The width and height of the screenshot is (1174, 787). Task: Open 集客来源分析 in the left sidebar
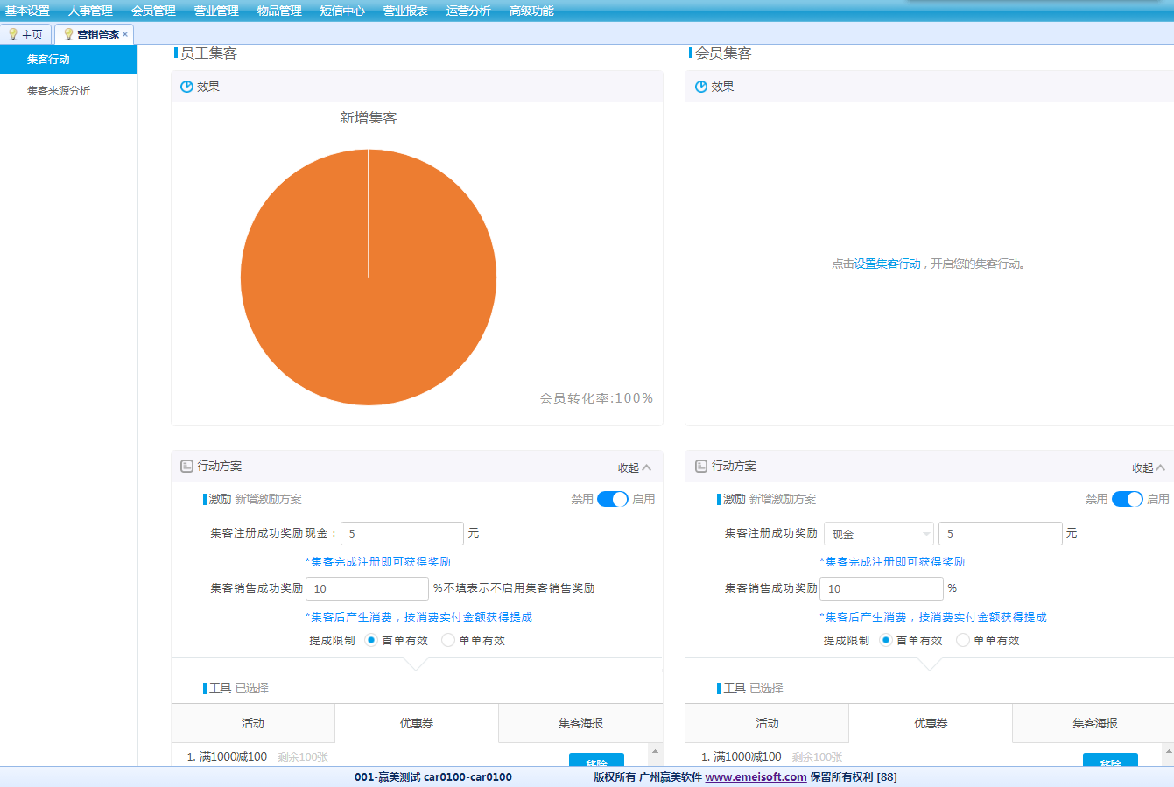pos(59,90)
